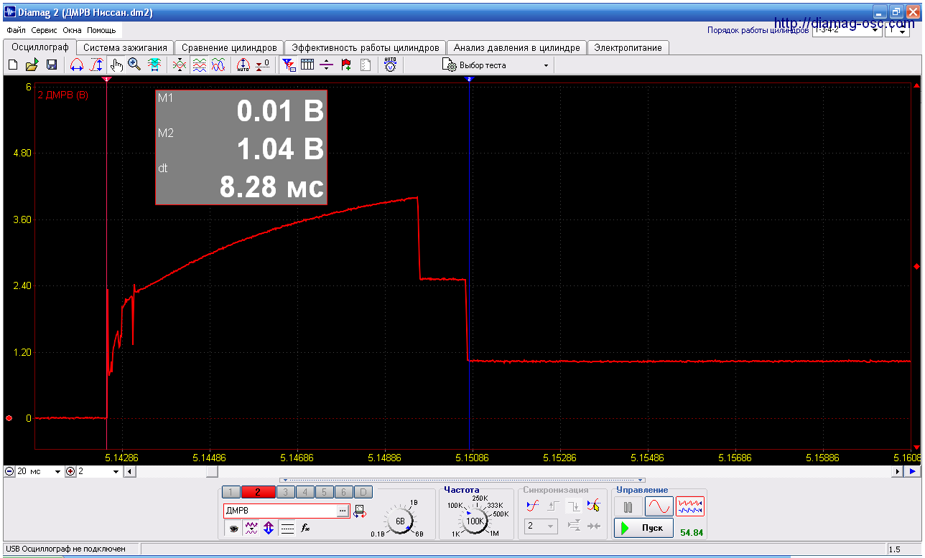The image size is (925, 558).
Task: Click the zero-level arrows icon in the toolbar
Action: point(263,65)
